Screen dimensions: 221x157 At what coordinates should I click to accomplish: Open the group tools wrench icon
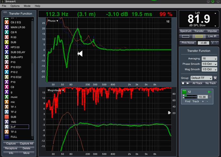[215, 78]
